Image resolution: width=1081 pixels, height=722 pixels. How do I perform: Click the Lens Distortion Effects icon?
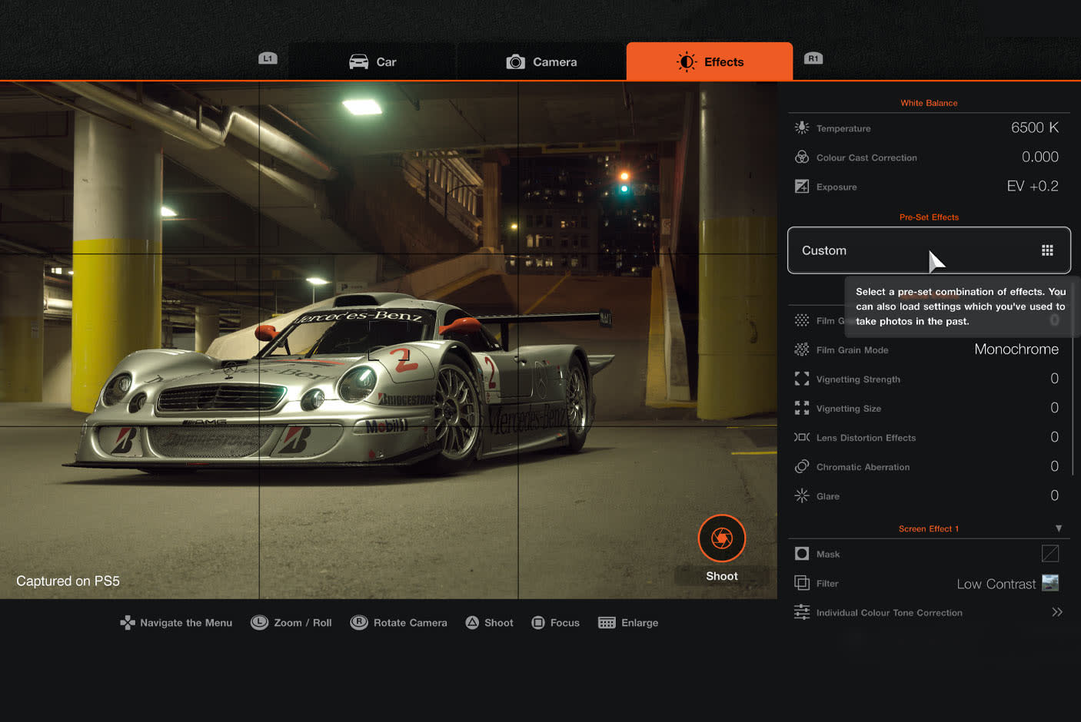tap(802, 437)
